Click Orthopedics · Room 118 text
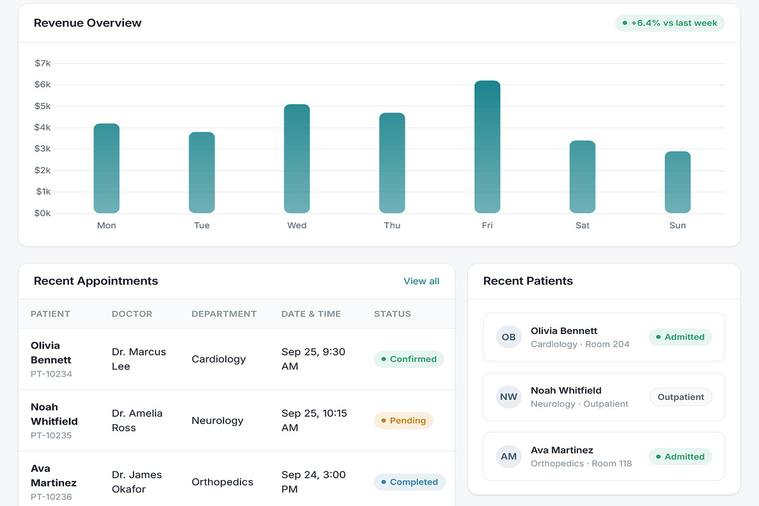Screen dimensions: 759x506 tap(581, 464)
